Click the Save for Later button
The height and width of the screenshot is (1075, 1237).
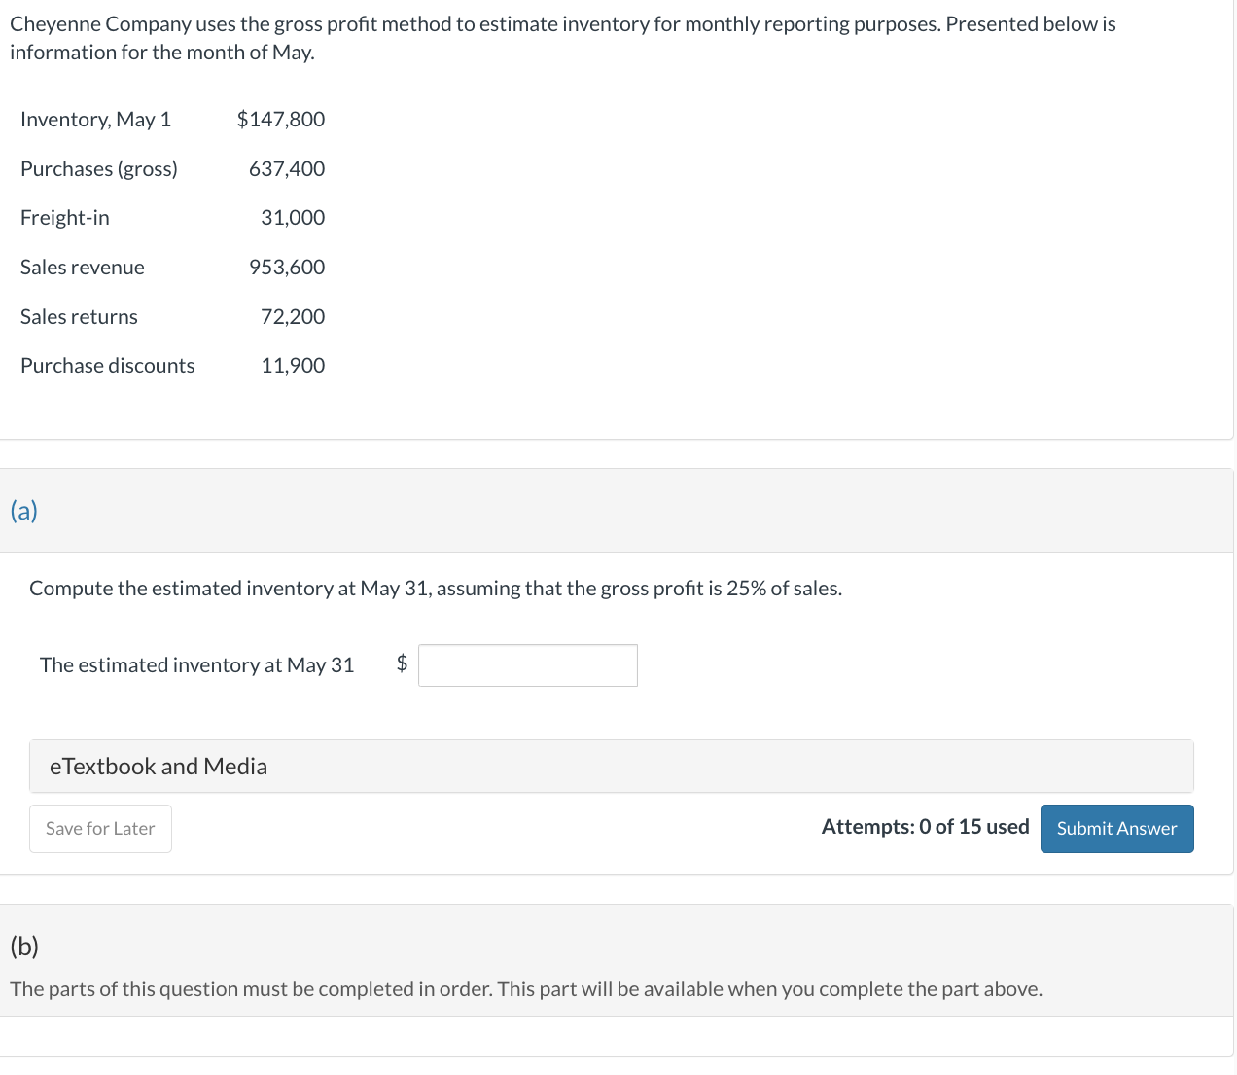[100, 829]
